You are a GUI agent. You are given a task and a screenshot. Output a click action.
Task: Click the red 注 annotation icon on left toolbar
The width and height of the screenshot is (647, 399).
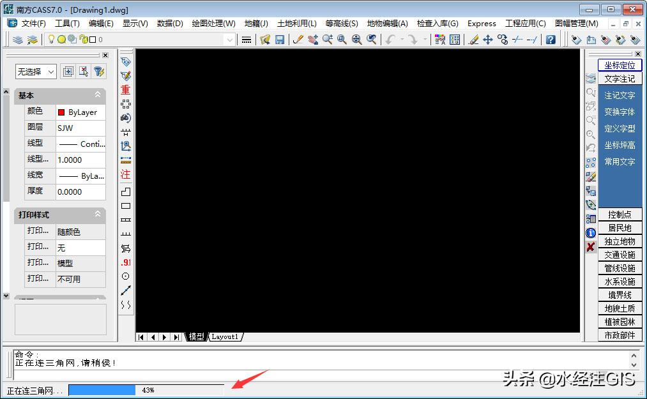pyautogui.click(x=125, y=174)
